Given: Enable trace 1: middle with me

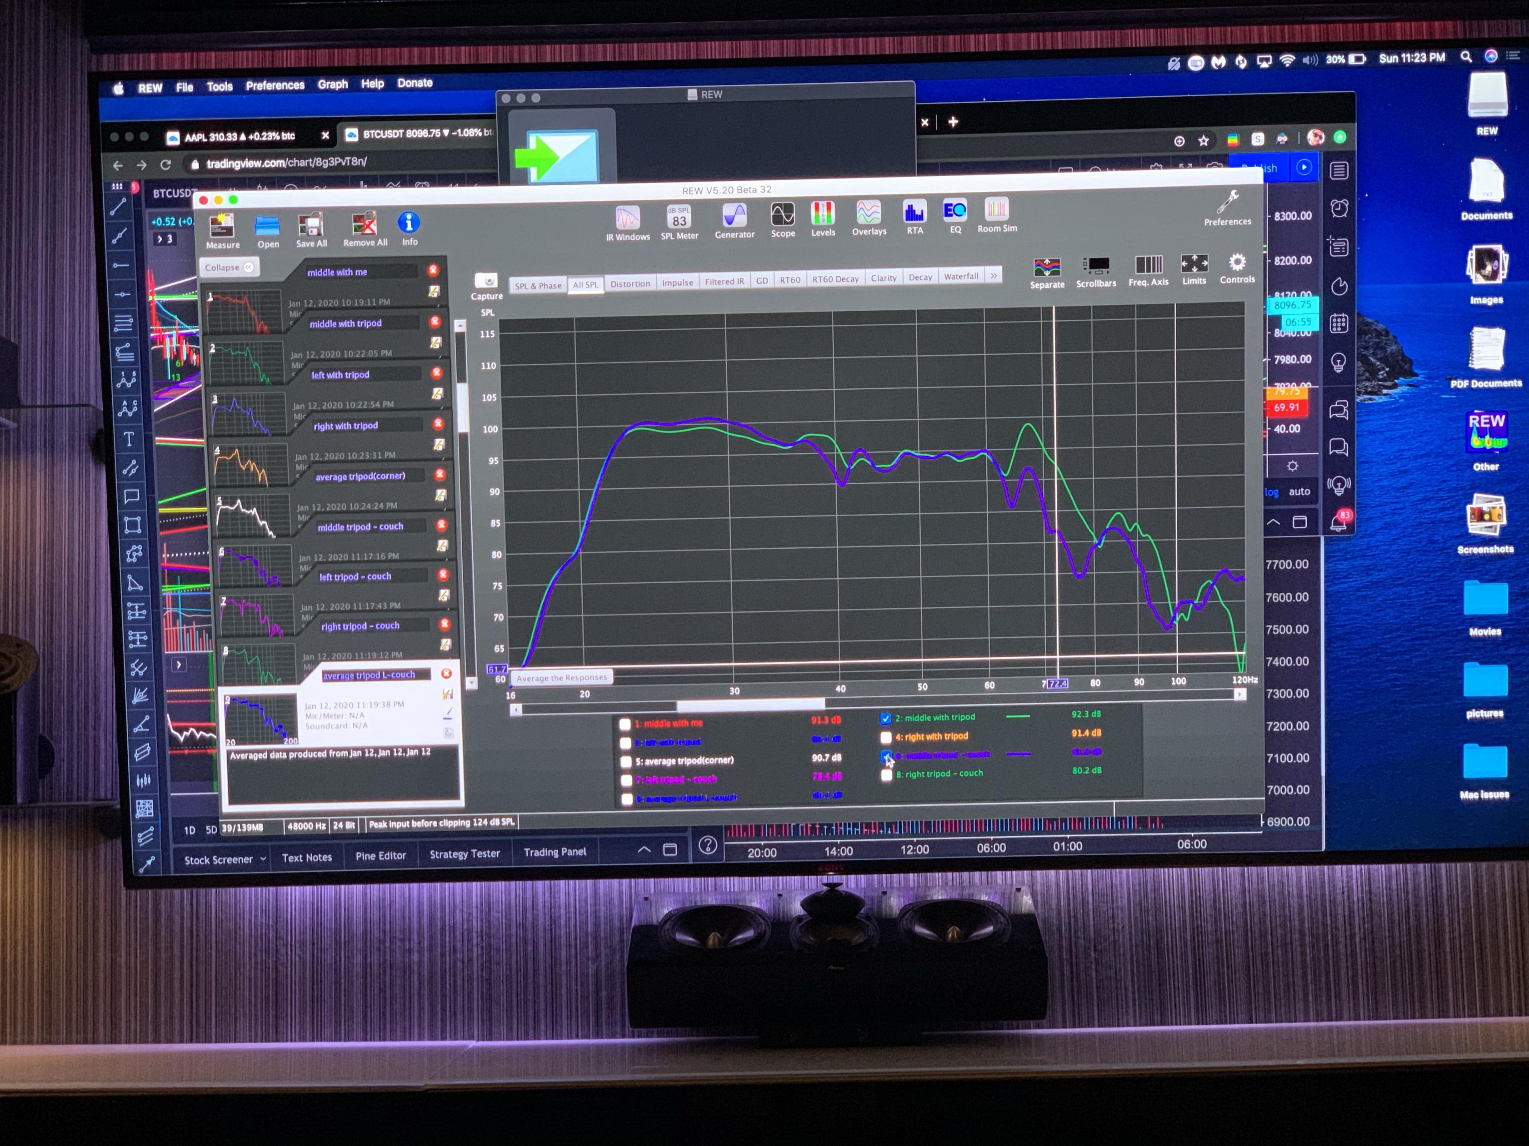Looking at the screenshot, I should pos(625,724).
